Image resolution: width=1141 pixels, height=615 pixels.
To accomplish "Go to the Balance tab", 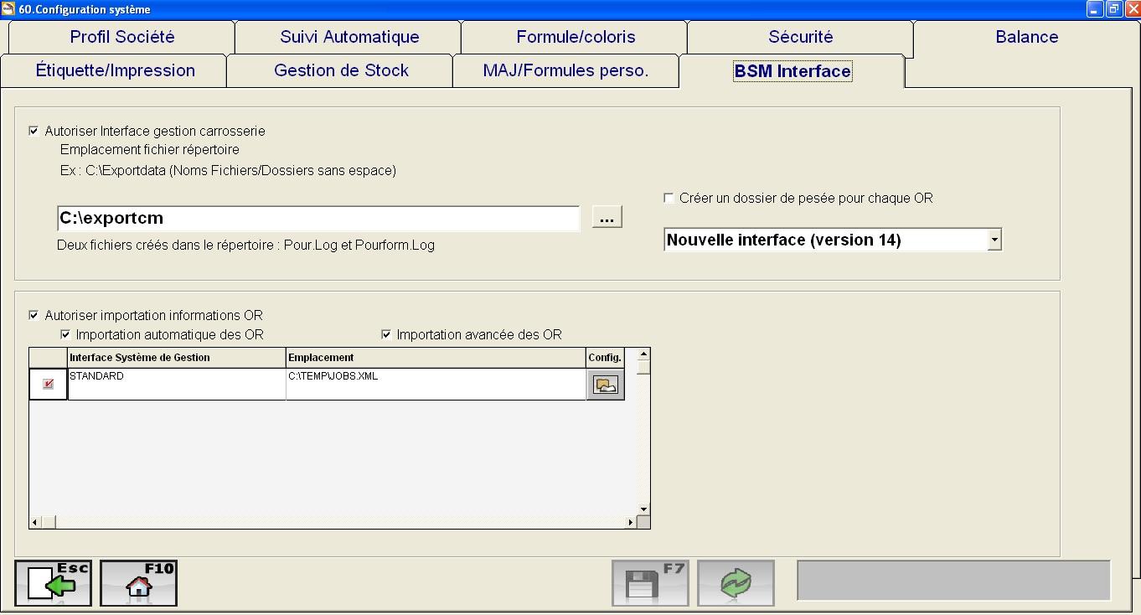I will coord(1026,37).
